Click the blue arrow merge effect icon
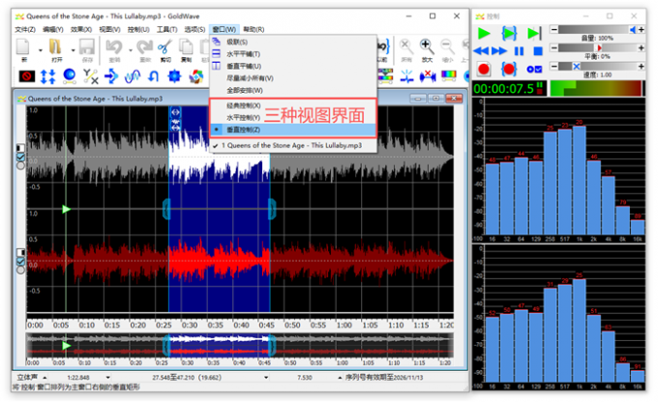The image size is (658, 402). (x=111, y=76)
